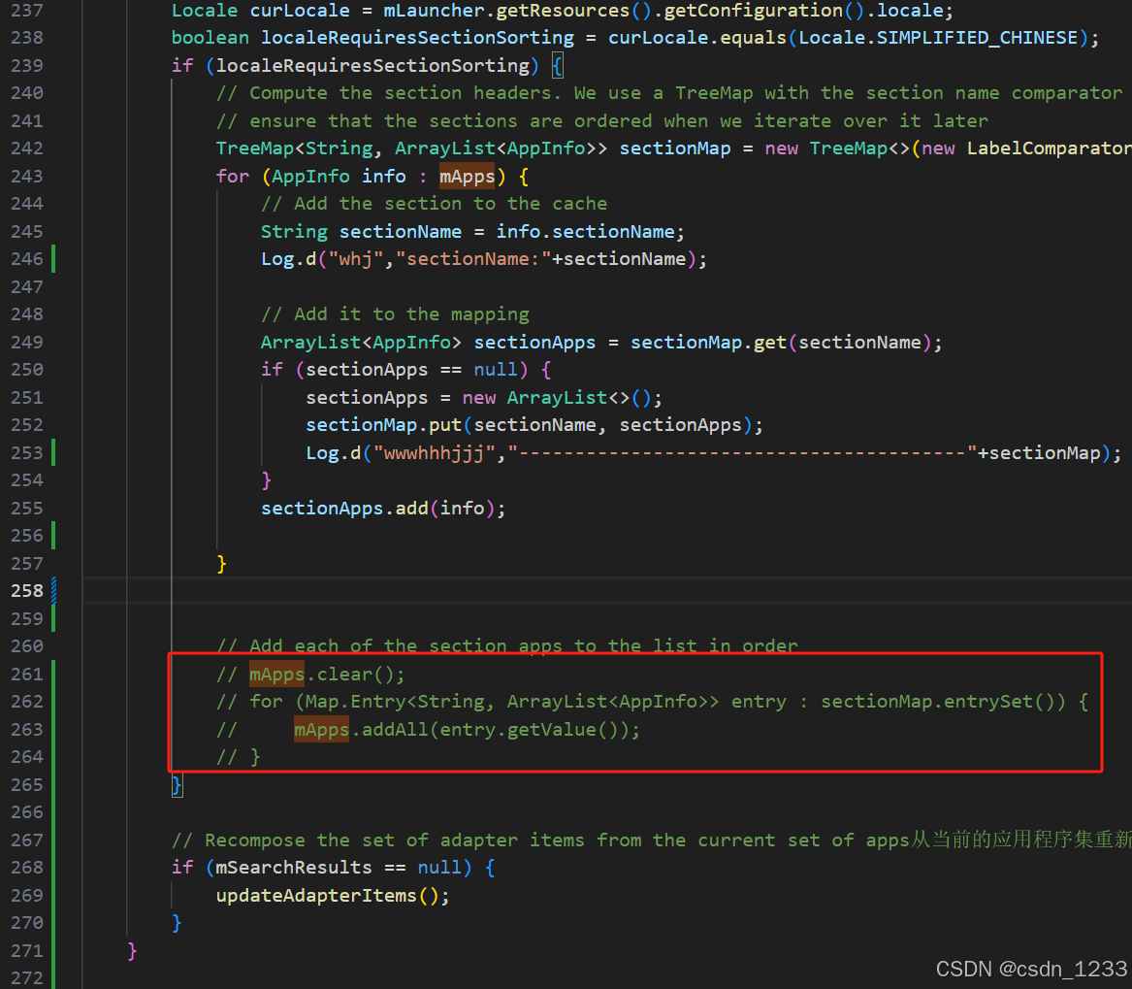Click the closing brace on line 265

(177, 784)
